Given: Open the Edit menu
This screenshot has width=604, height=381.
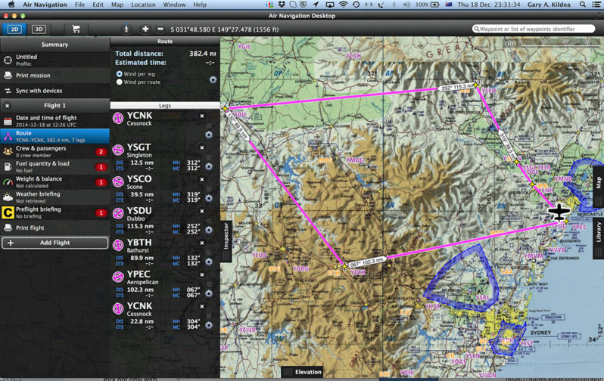Looking at the screenshot, I should click(98, 5).
